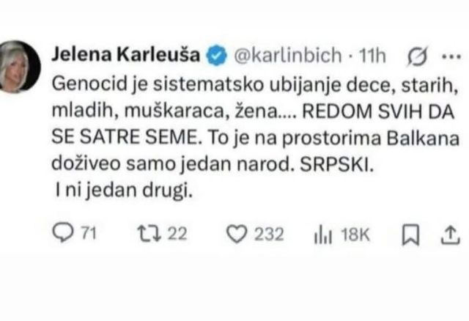Toggle the like heart icon
The image size is (469, 321).
coord(237,234)
